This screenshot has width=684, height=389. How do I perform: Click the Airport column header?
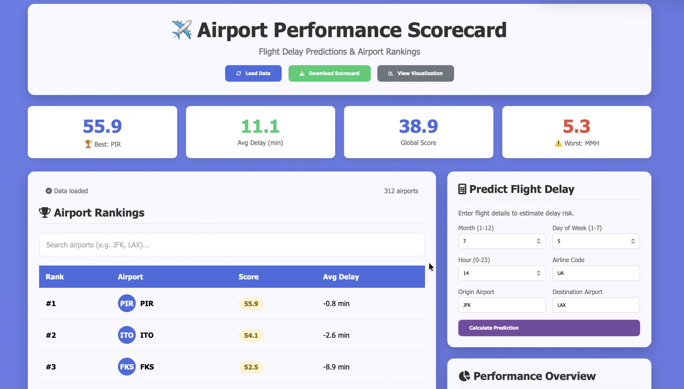(x=130, y=277)
